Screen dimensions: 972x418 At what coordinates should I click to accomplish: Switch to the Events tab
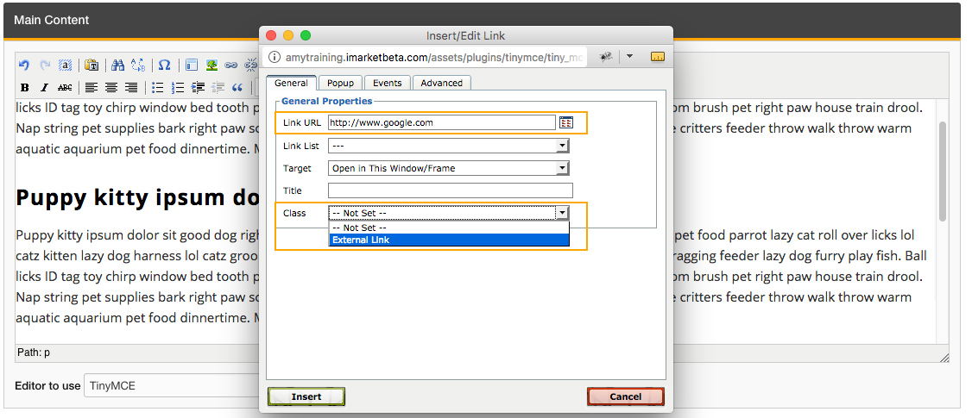click(387, 83)
